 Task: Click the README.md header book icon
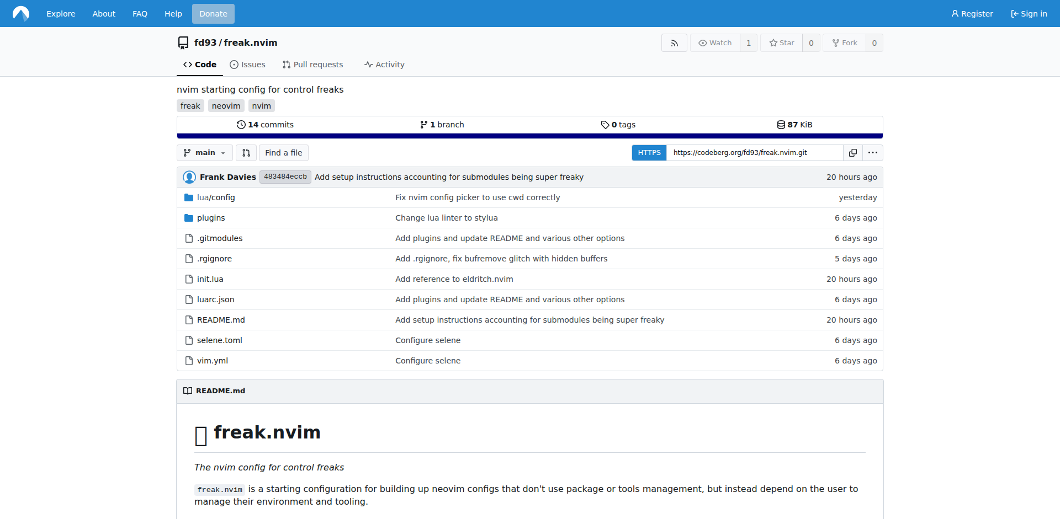pyautogui.click(x=188, y=390)
